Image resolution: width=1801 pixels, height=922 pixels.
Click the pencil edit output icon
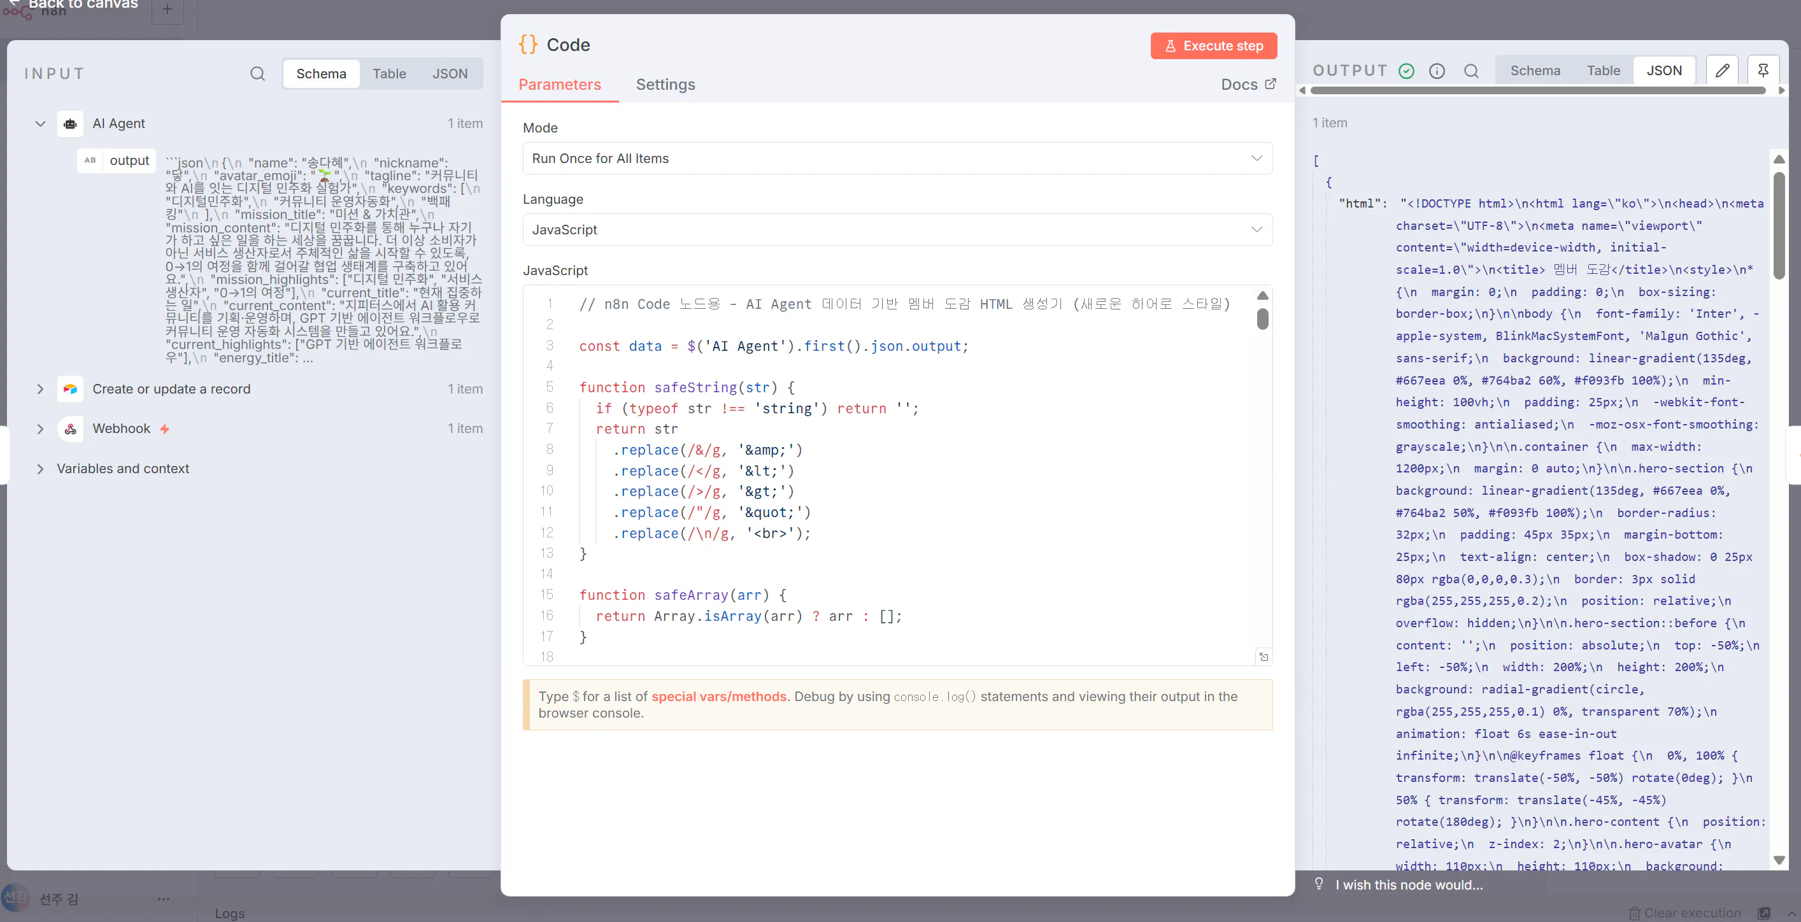point(1722,71)
